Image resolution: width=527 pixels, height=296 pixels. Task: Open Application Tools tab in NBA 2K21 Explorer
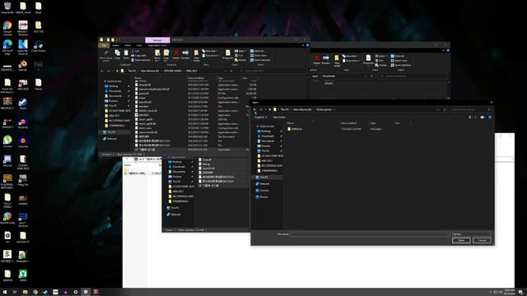(x=157, y=45)
